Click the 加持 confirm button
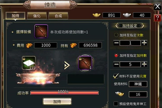 pyautogui.click(x=57, y=102)
